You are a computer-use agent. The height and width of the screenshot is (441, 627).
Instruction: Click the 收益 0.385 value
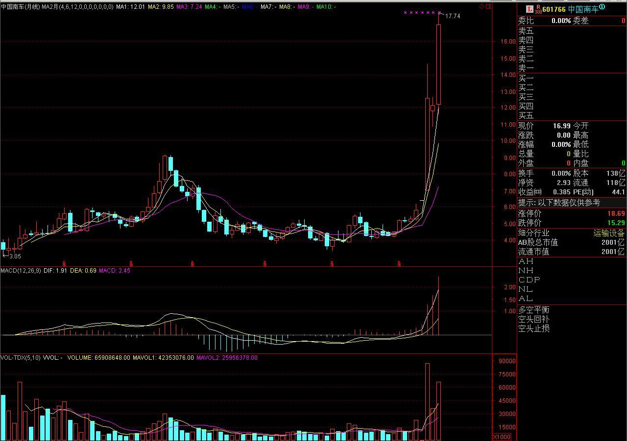562,192
